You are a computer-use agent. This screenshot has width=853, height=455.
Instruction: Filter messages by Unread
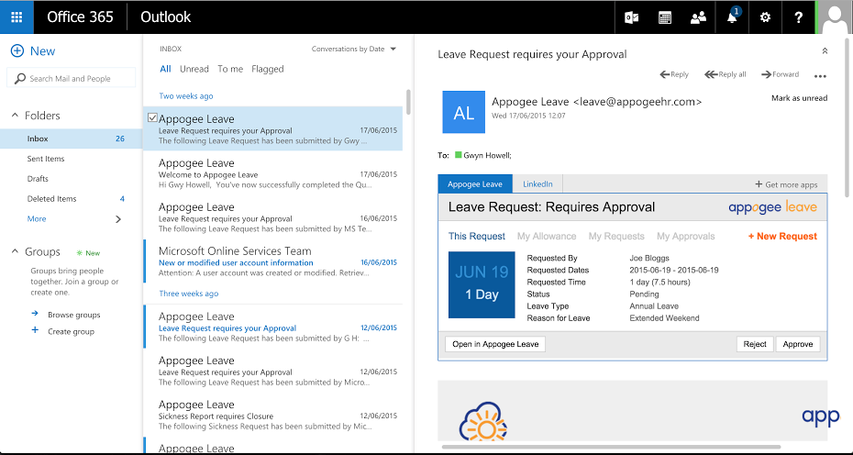194,69
